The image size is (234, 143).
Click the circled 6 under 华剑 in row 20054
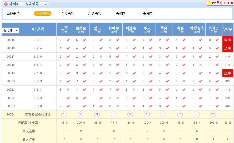(x=163, y=114)
